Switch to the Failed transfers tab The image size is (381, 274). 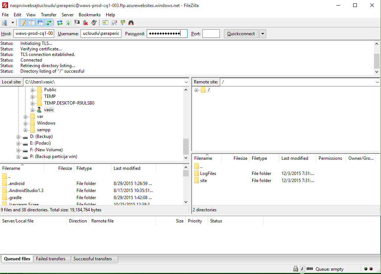tap(51, 259)
